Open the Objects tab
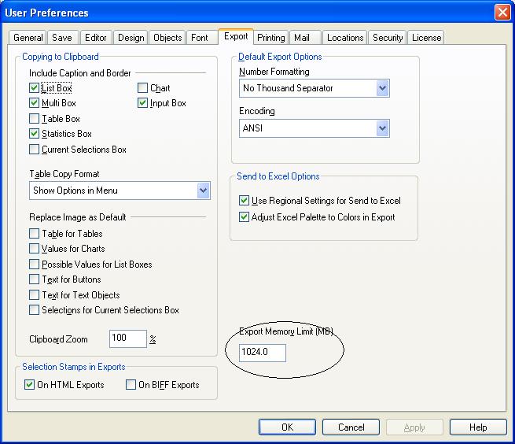The image size is (515, 444). 167,38
